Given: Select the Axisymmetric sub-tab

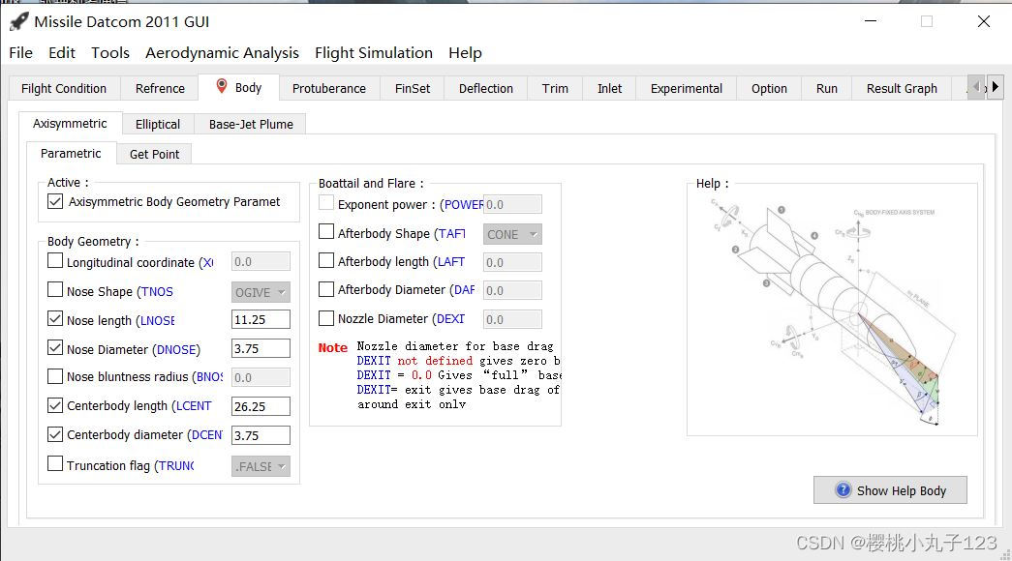Looking at the screenshot, I should [70, 123].
